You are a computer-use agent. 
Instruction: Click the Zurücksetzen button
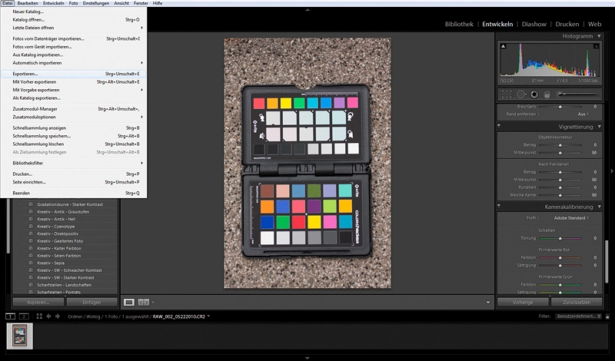(x=577, y=302)
